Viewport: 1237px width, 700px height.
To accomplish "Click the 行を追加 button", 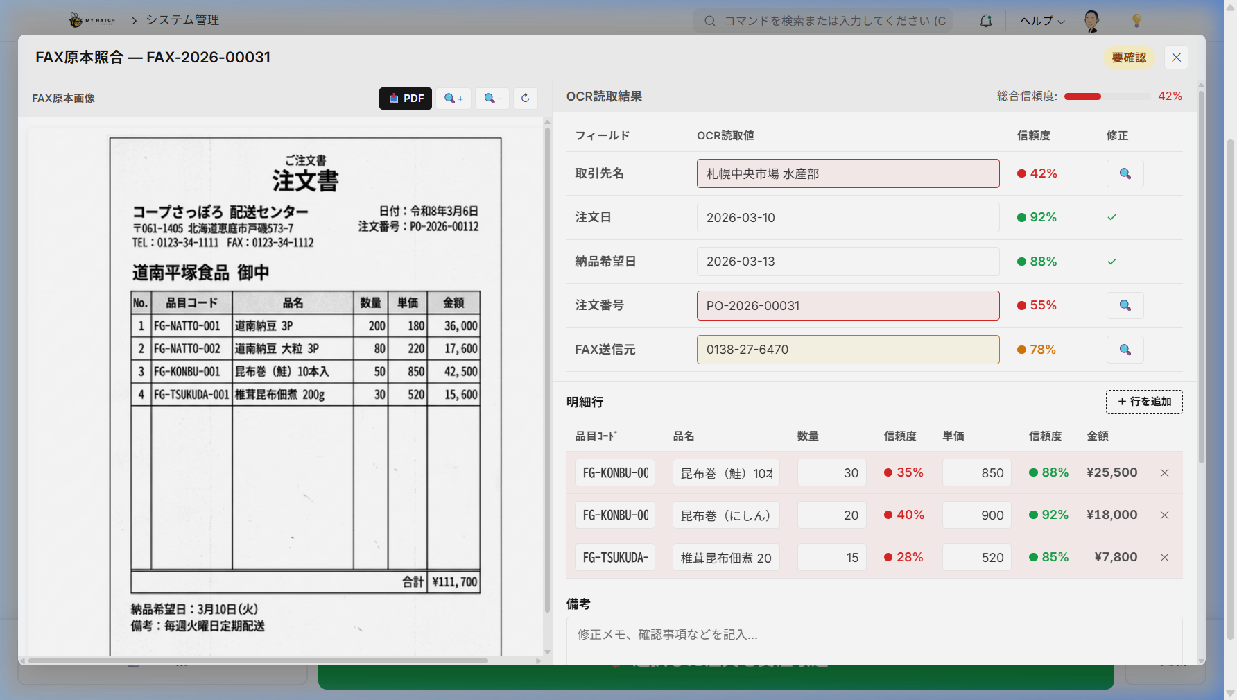I will (x=1143, y=402).
